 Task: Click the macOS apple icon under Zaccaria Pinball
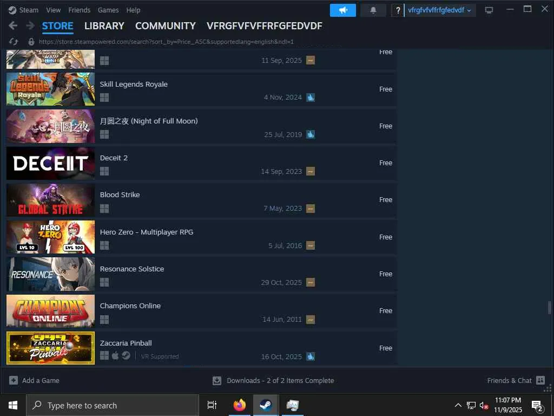[115, 355]
